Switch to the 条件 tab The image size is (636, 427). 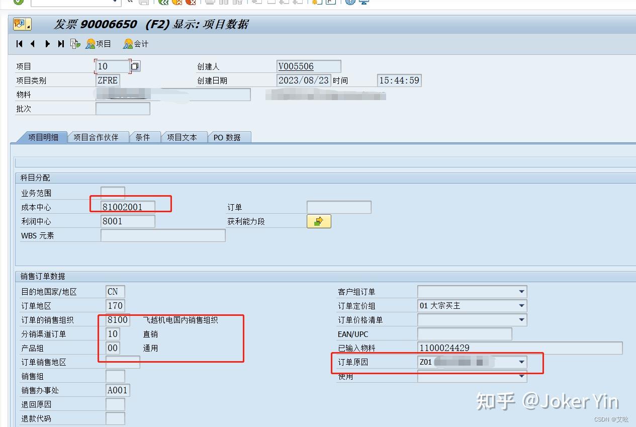point(144,136)
